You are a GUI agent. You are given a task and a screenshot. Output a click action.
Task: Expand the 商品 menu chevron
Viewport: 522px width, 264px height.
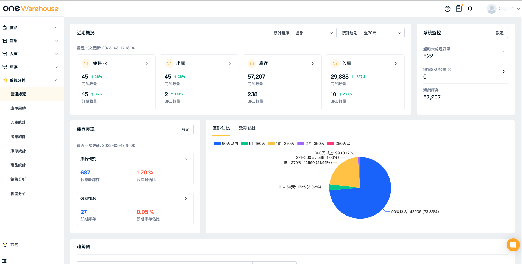56,28
